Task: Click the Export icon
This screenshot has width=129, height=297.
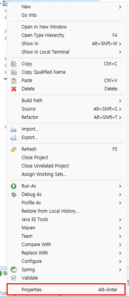Action: point(14,138)
